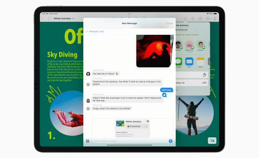
Task: Open the apps drawer beside message field
Action: (88, 141)
